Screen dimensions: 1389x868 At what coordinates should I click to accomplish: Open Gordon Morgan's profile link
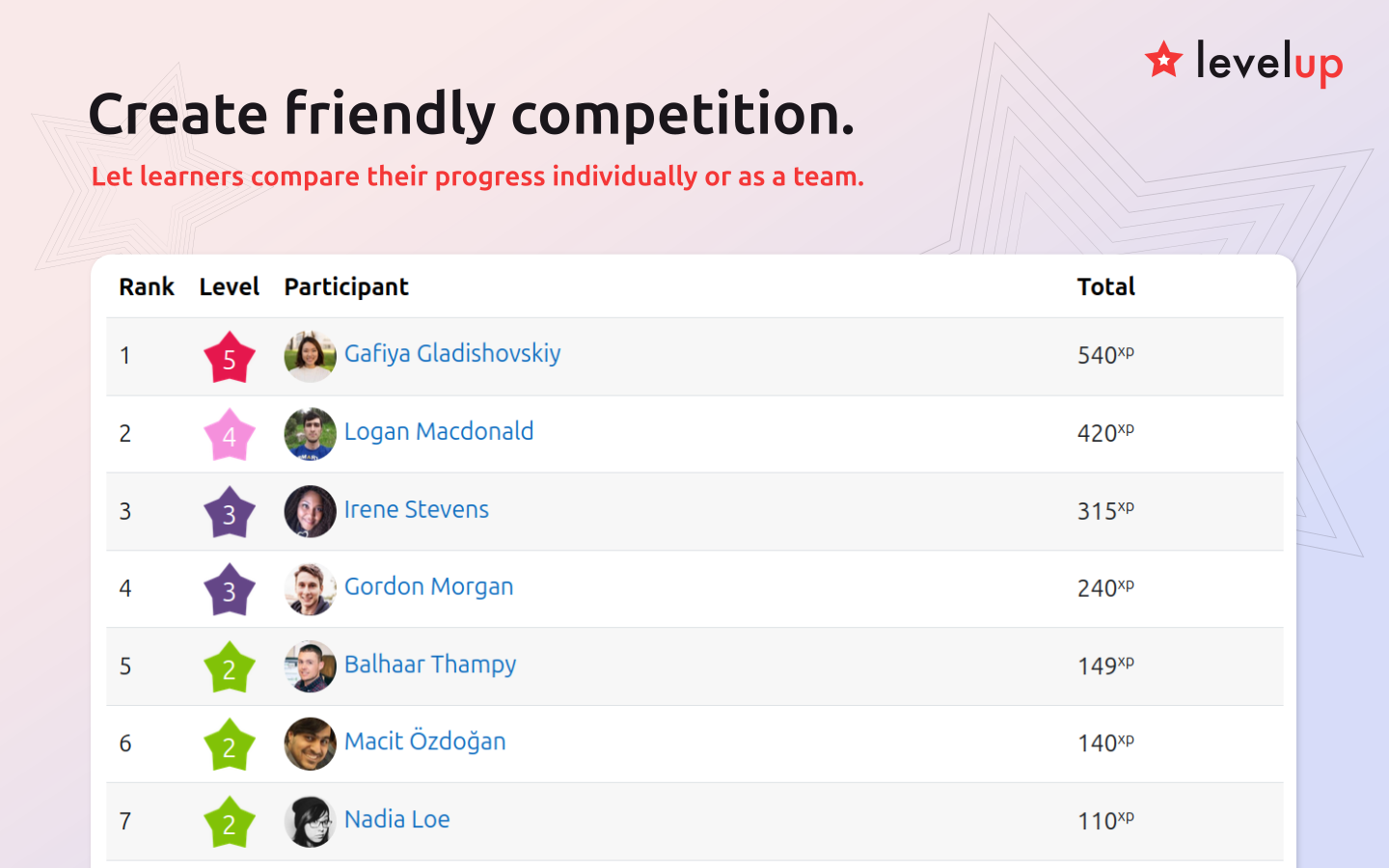click(429, 586)
